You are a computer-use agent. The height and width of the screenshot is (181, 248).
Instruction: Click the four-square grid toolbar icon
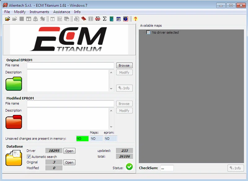pyautogui.click(x=91, y=19)
